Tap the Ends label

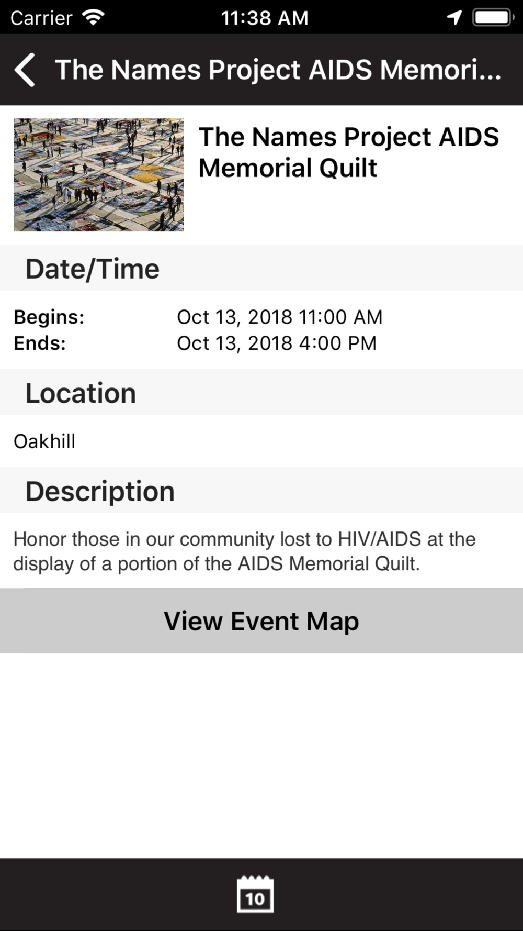point(40,343)
